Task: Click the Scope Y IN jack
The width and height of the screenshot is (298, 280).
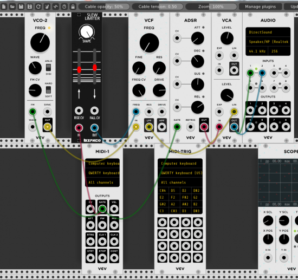Action: [x=284, y=258]
